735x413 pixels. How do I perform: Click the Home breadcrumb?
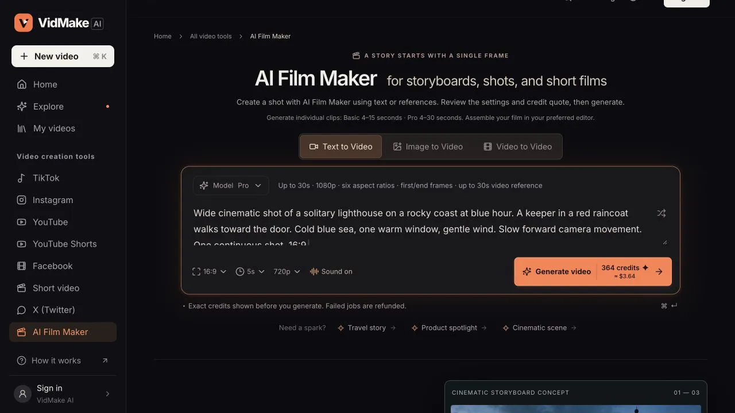click(x=163, y=36)
